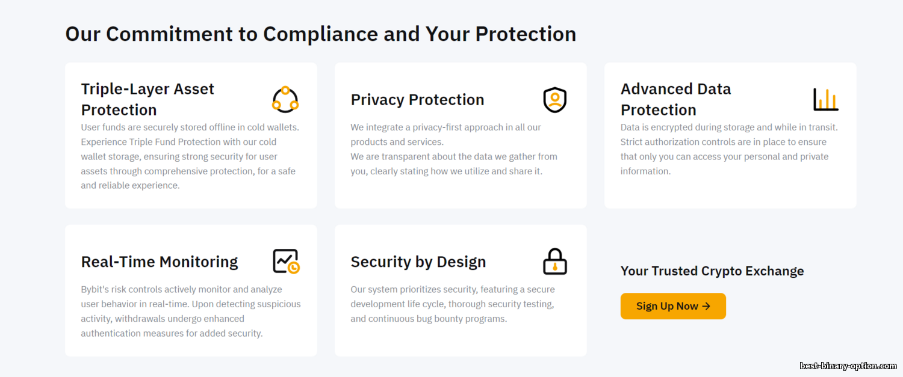Click the Bybit risk controls description text

tap(190, 311)
